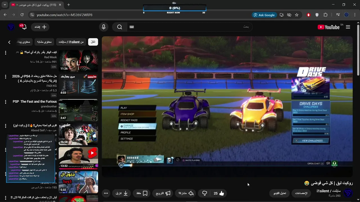Click the browser back arrow
The height and width of the screenshot is (202, 360).
click(5, 15)
